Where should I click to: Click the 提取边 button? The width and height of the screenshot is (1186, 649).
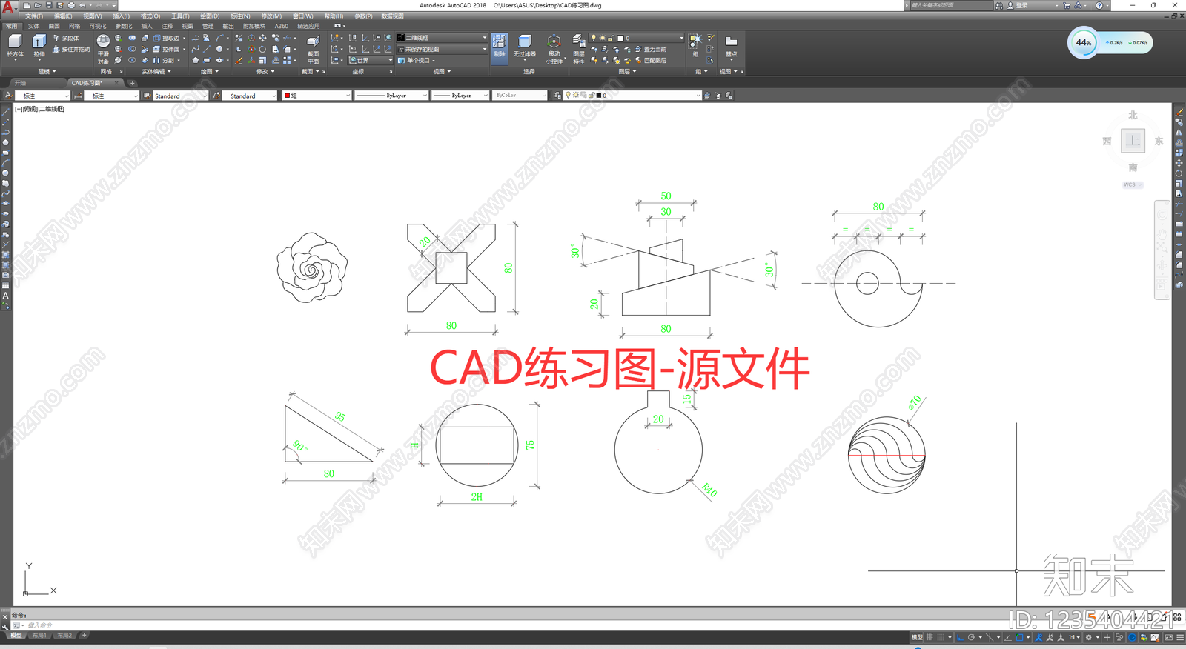167,38
